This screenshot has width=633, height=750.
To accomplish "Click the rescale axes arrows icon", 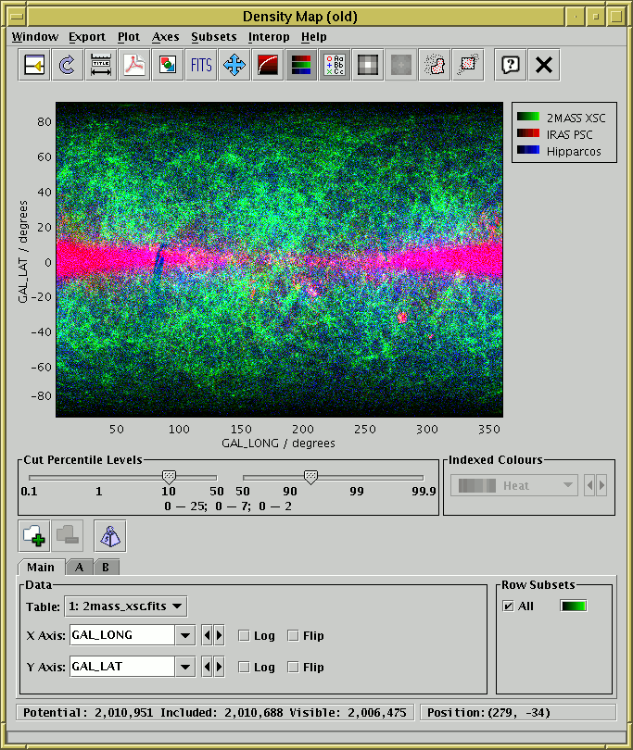I will click(x=234, y=65).
